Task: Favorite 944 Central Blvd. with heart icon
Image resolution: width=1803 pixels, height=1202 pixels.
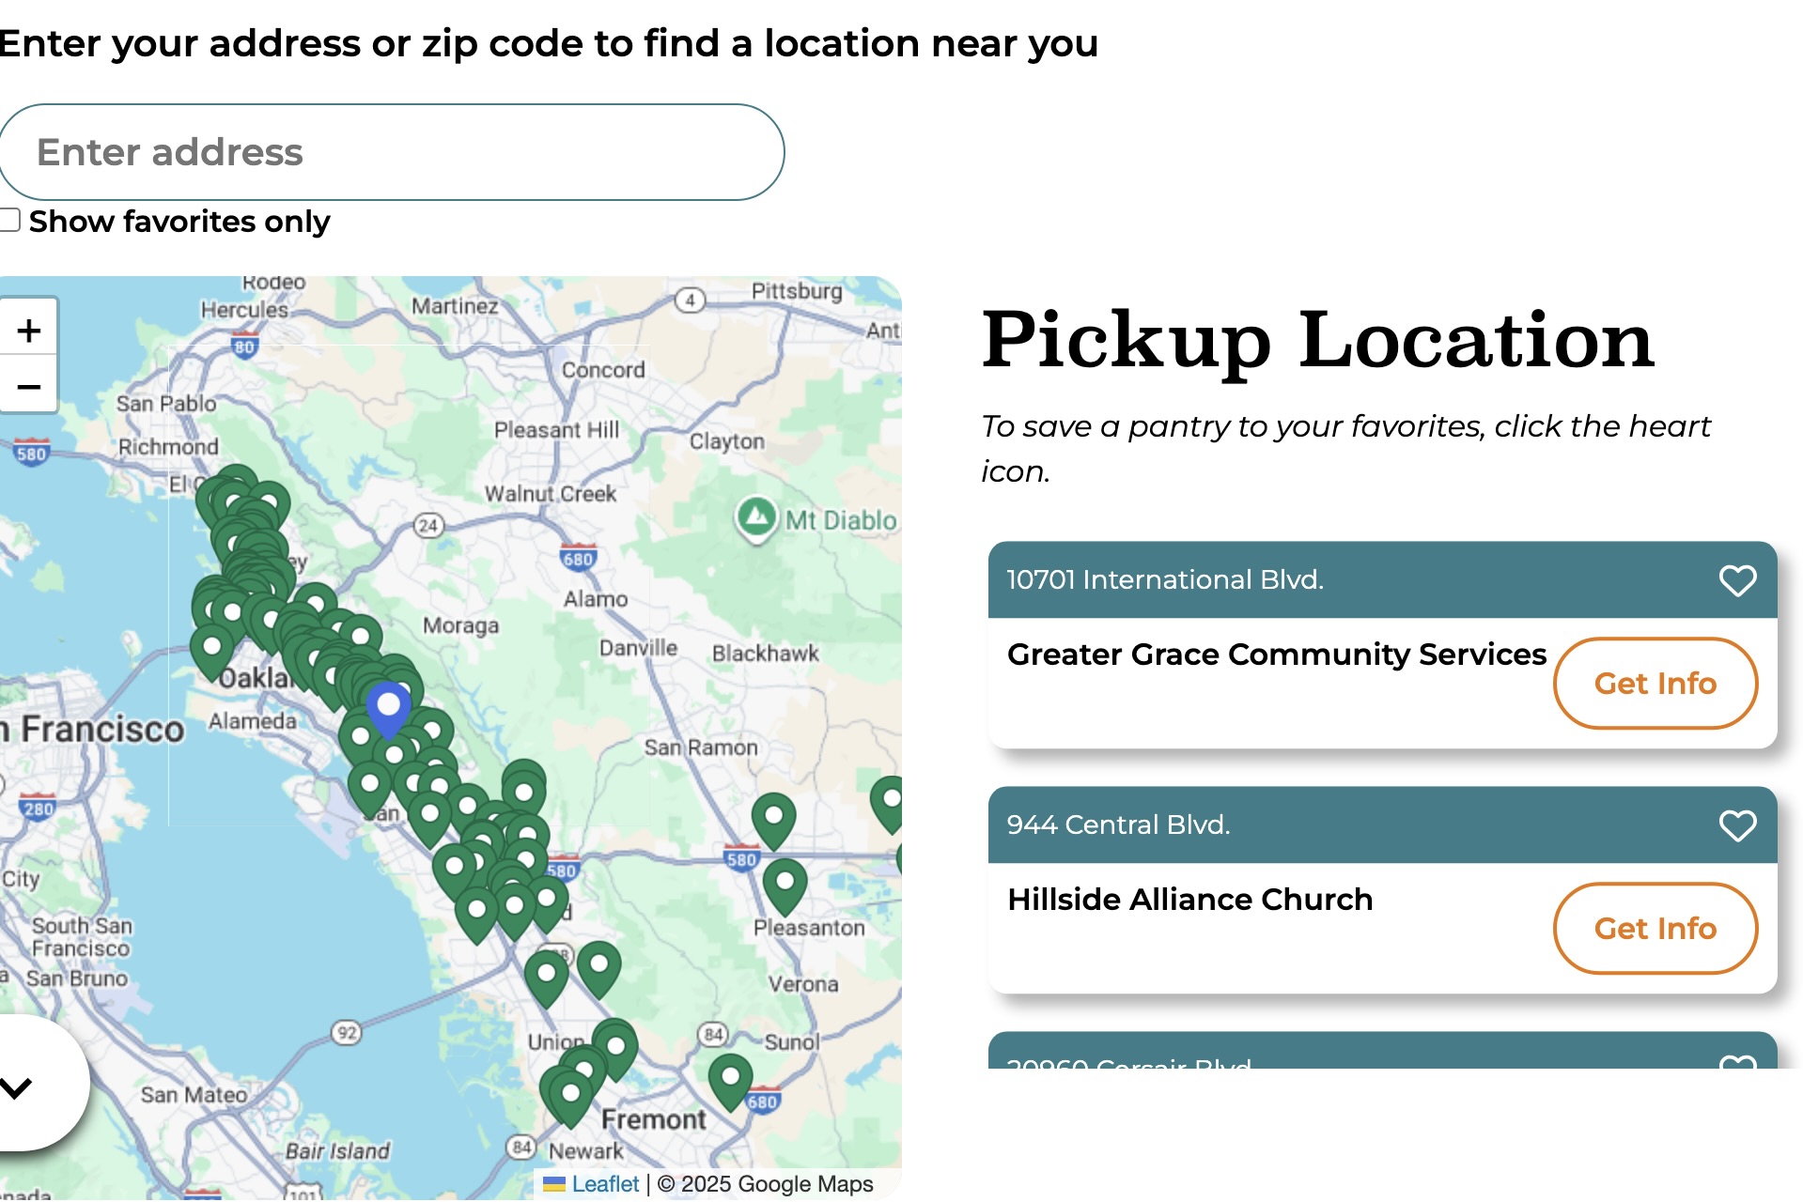Action: point(1737,825)
